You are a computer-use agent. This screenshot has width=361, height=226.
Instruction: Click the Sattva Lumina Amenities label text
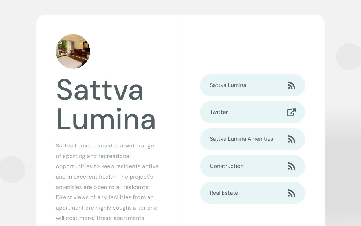pyautogui.click(x=241, y=139)
